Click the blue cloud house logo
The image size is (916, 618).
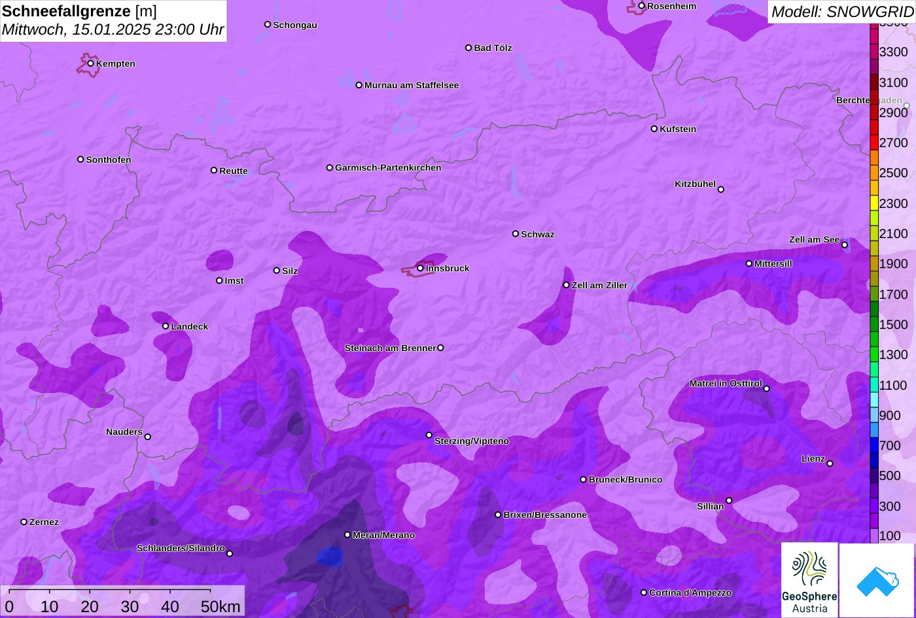click(877, 580)
